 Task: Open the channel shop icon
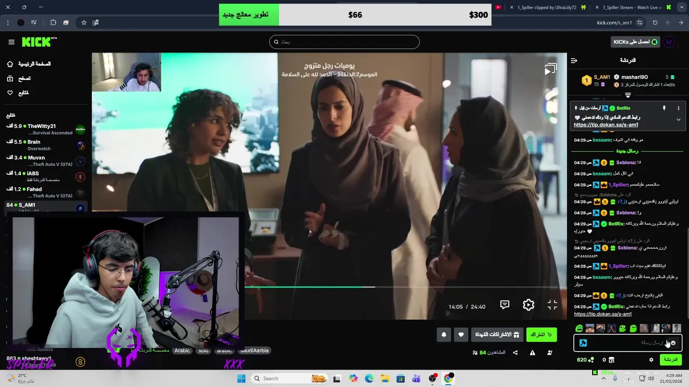pyautogui.click(x=611, y=360)
